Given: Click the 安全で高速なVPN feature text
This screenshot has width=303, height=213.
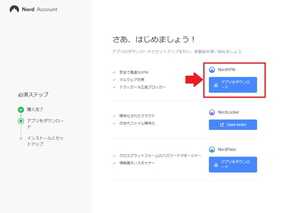Looking at the screenshot, I should tap(134, 72).
